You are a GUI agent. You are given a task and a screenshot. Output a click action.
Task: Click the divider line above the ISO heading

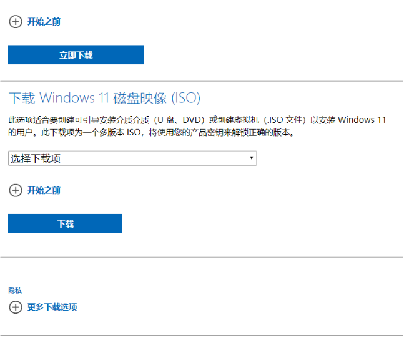click(202, 81)
